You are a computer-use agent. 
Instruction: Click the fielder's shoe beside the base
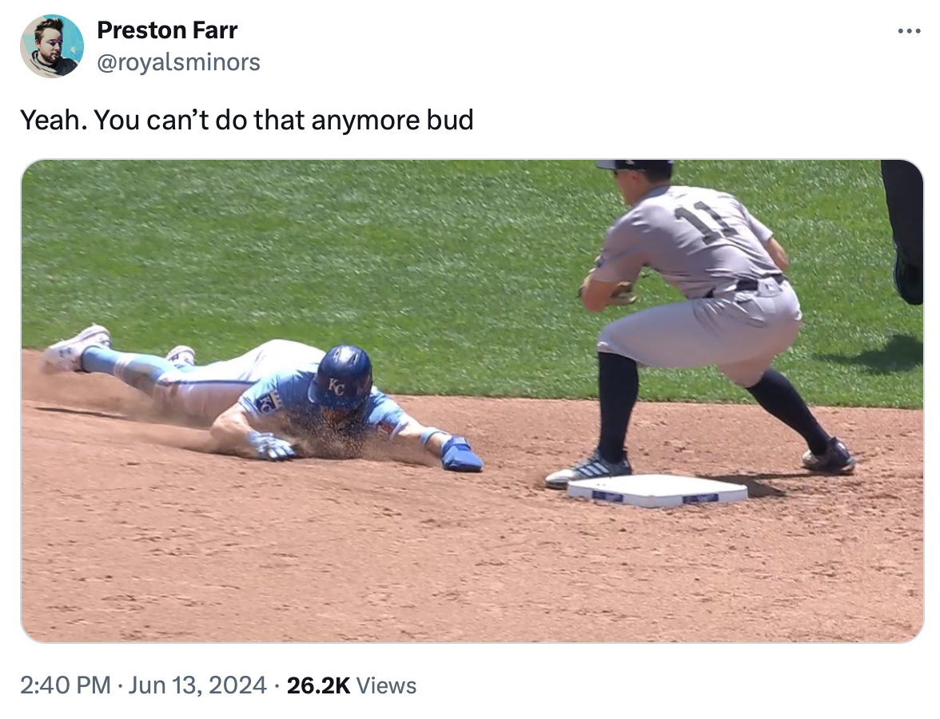(587, 470)
